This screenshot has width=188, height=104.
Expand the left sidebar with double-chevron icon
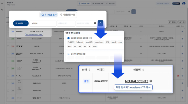[x=2, y=4]
